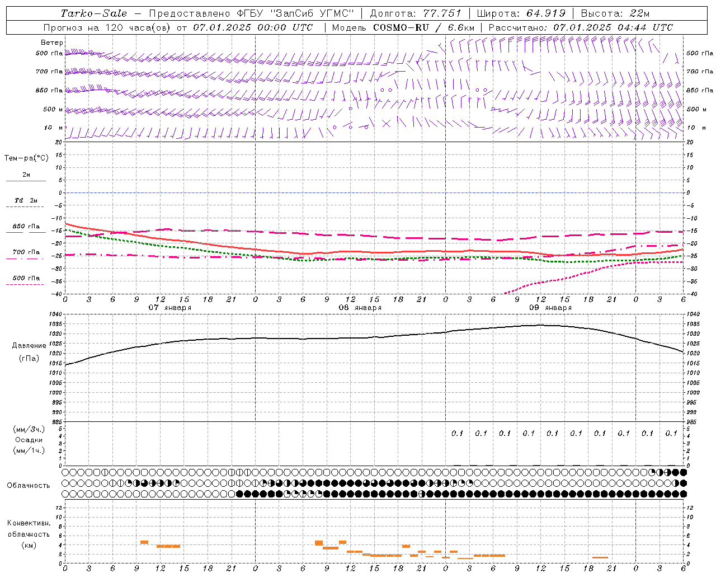Click the "850 гПа" entry in the temperature legend
Image resolution: width=716 pixels, height=573 pixels.
pos(26,227)
